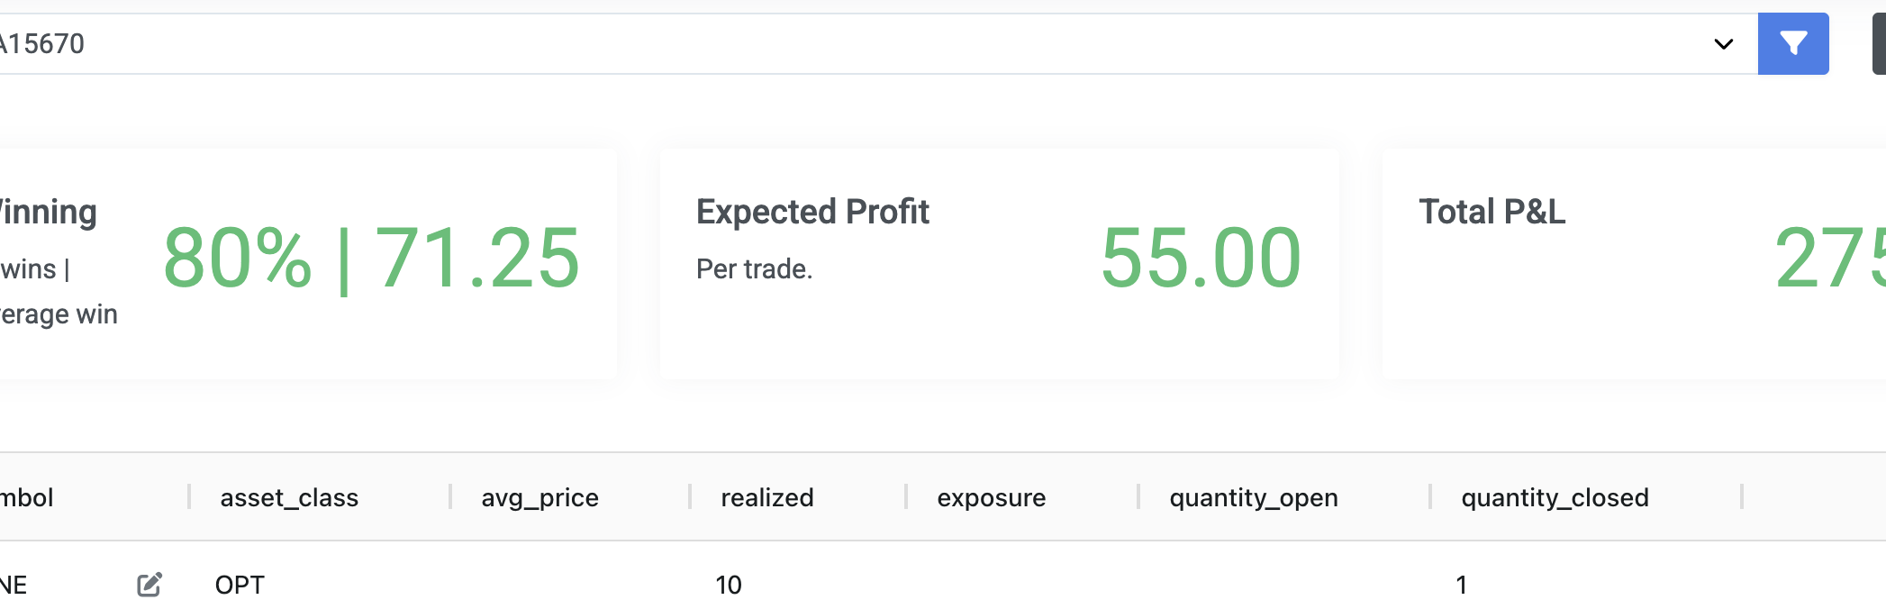Sort by the avg_price column header
1886x609 pixels.
pyautogui.click(x=540, y=497)
